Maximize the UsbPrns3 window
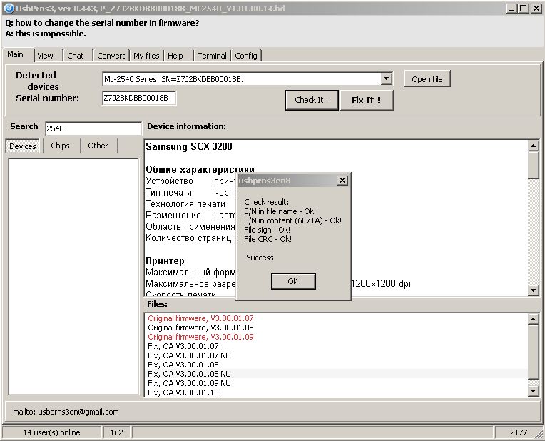This screenshot has width=545, height=441. click(523, 9)
